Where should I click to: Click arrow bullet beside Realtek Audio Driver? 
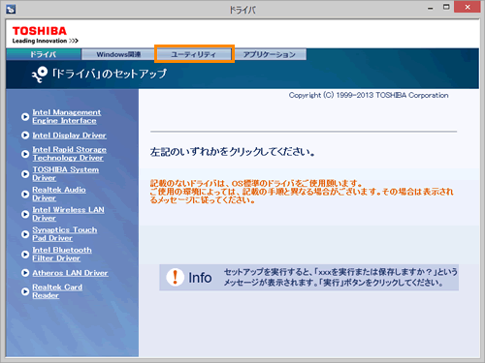click(x=25, y=194)
